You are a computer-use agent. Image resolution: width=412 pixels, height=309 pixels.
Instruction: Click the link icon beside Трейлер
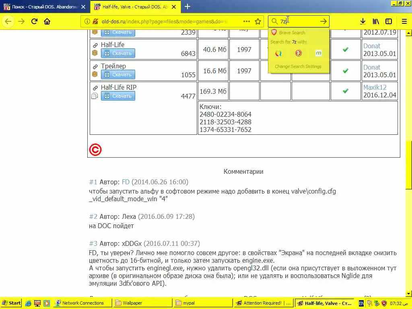(95, 67)
